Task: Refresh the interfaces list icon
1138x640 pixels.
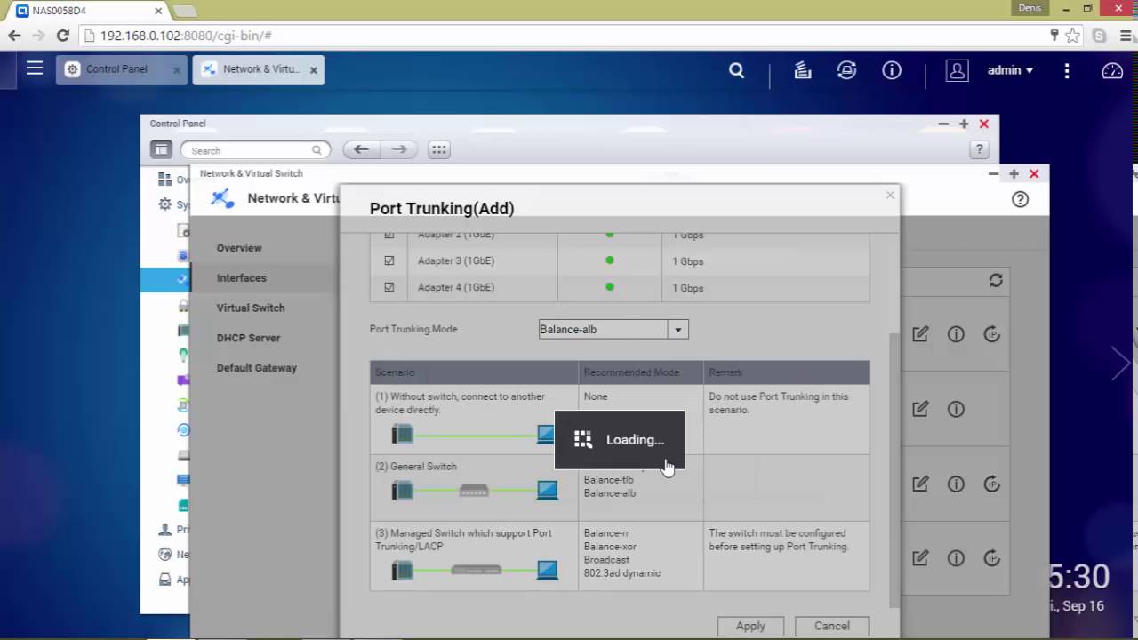Action: [996, 280]
